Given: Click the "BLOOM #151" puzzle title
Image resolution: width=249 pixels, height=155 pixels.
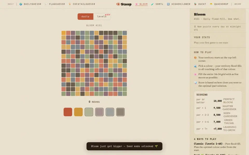Looking at the screenshot, I should (94, 25).
